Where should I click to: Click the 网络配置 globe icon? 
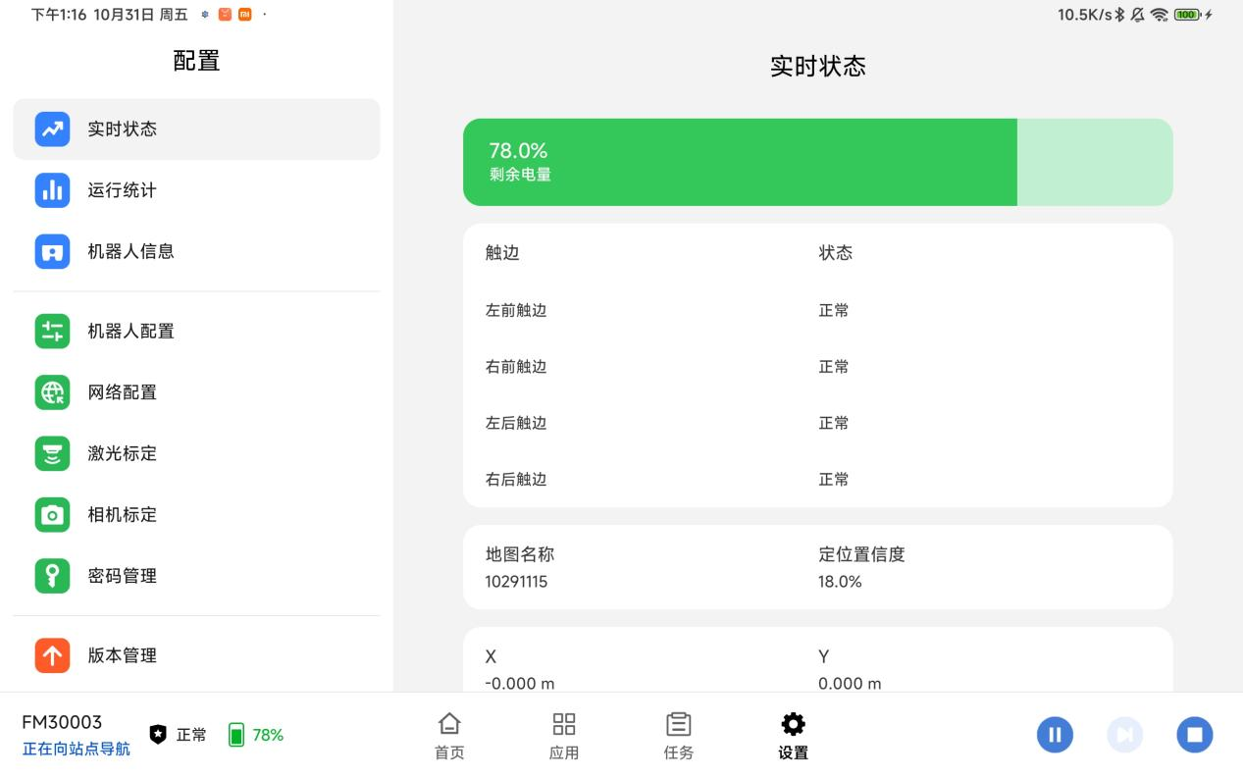pyautogui.click(x=52, y=392)
